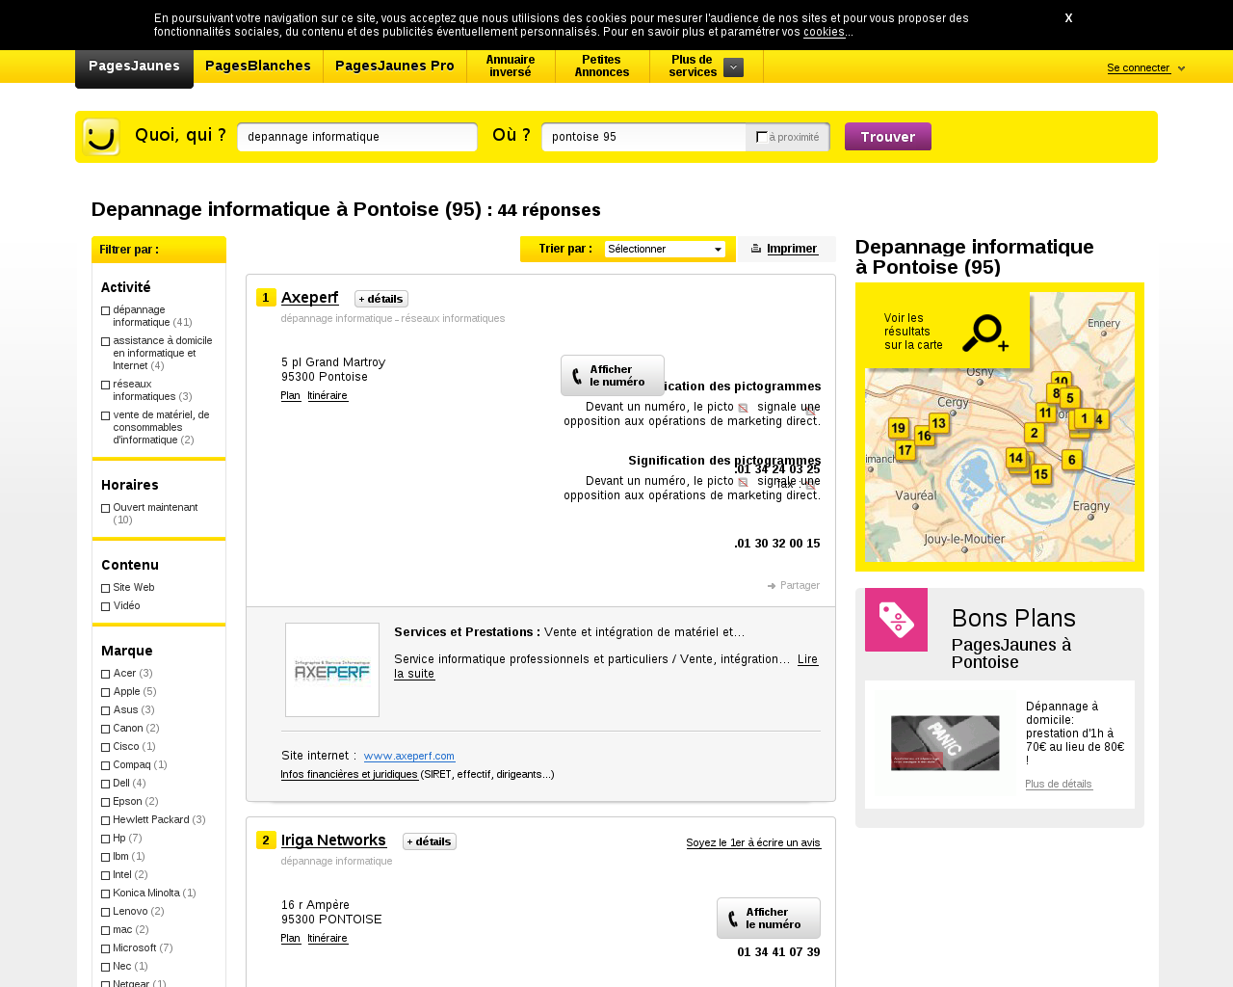Click the PagesJaunes smiley logo icon
1233x987 pixels.
coord(101,137)
